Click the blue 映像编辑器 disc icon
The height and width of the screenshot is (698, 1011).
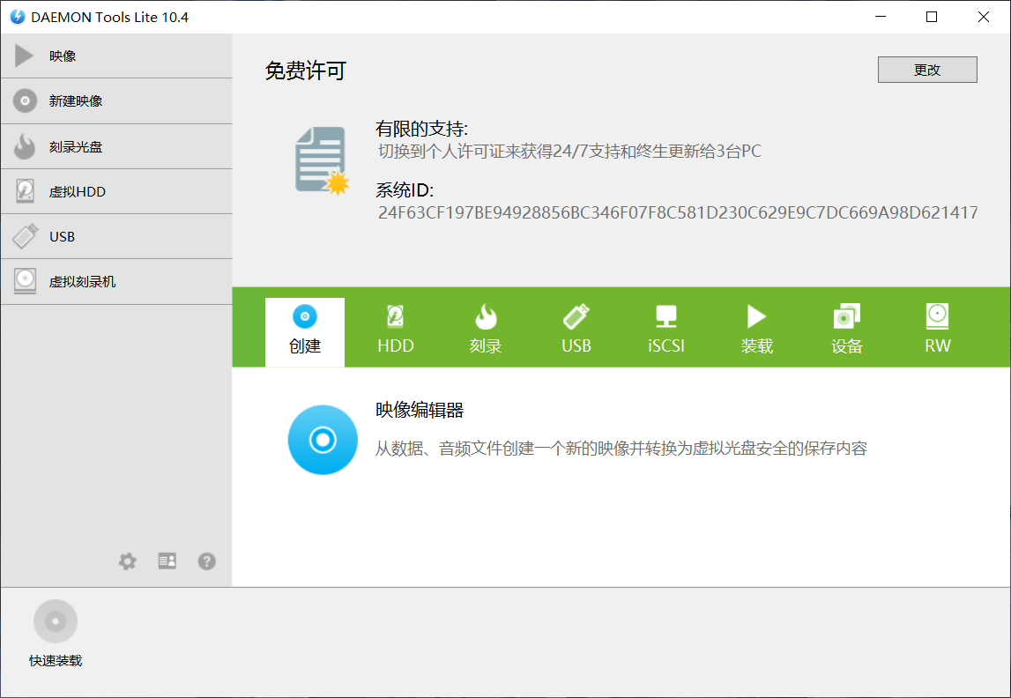click(323, 440)
